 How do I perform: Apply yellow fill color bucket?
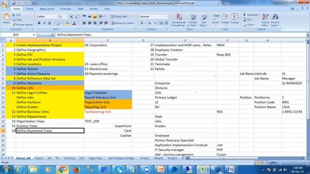[67, 23]
